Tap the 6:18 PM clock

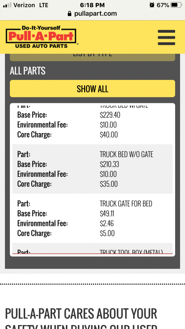tap(92, 5)
